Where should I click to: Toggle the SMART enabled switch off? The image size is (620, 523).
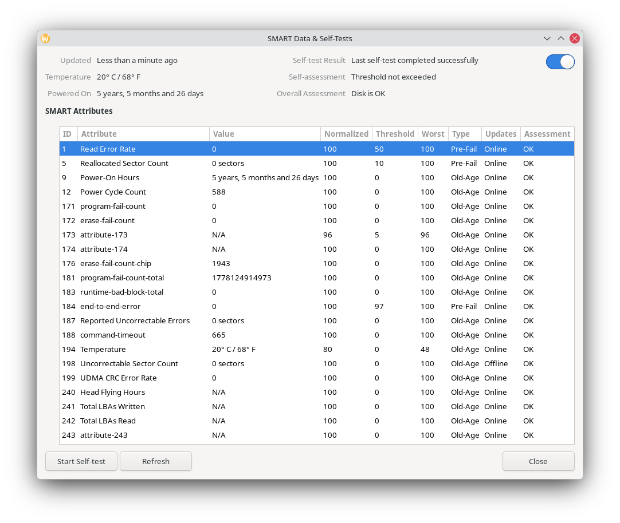(x=560, y=62)
